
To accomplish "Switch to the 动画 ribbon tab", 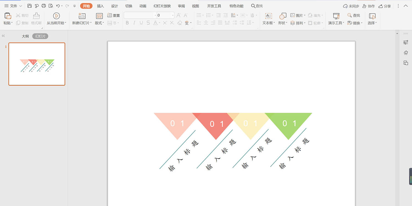I will click(143, 6).
